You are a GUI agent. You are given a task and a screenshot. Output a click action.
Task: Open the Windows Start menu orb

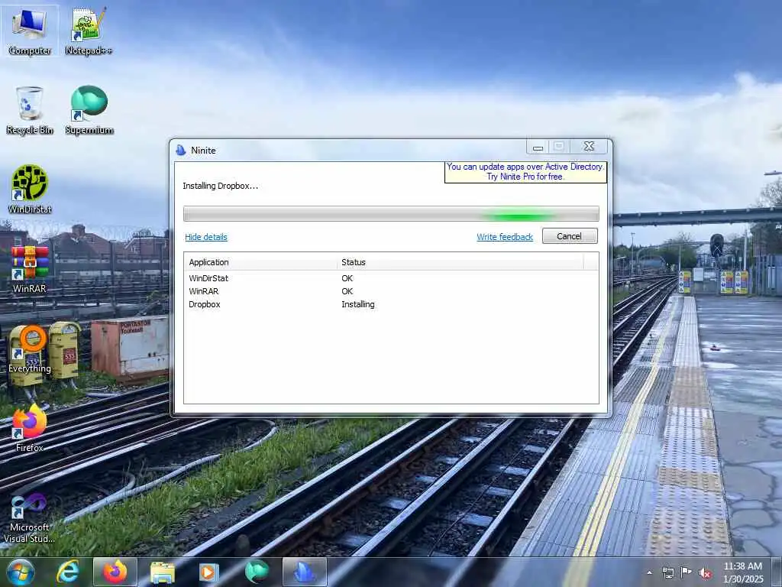[x=21, y=572]
